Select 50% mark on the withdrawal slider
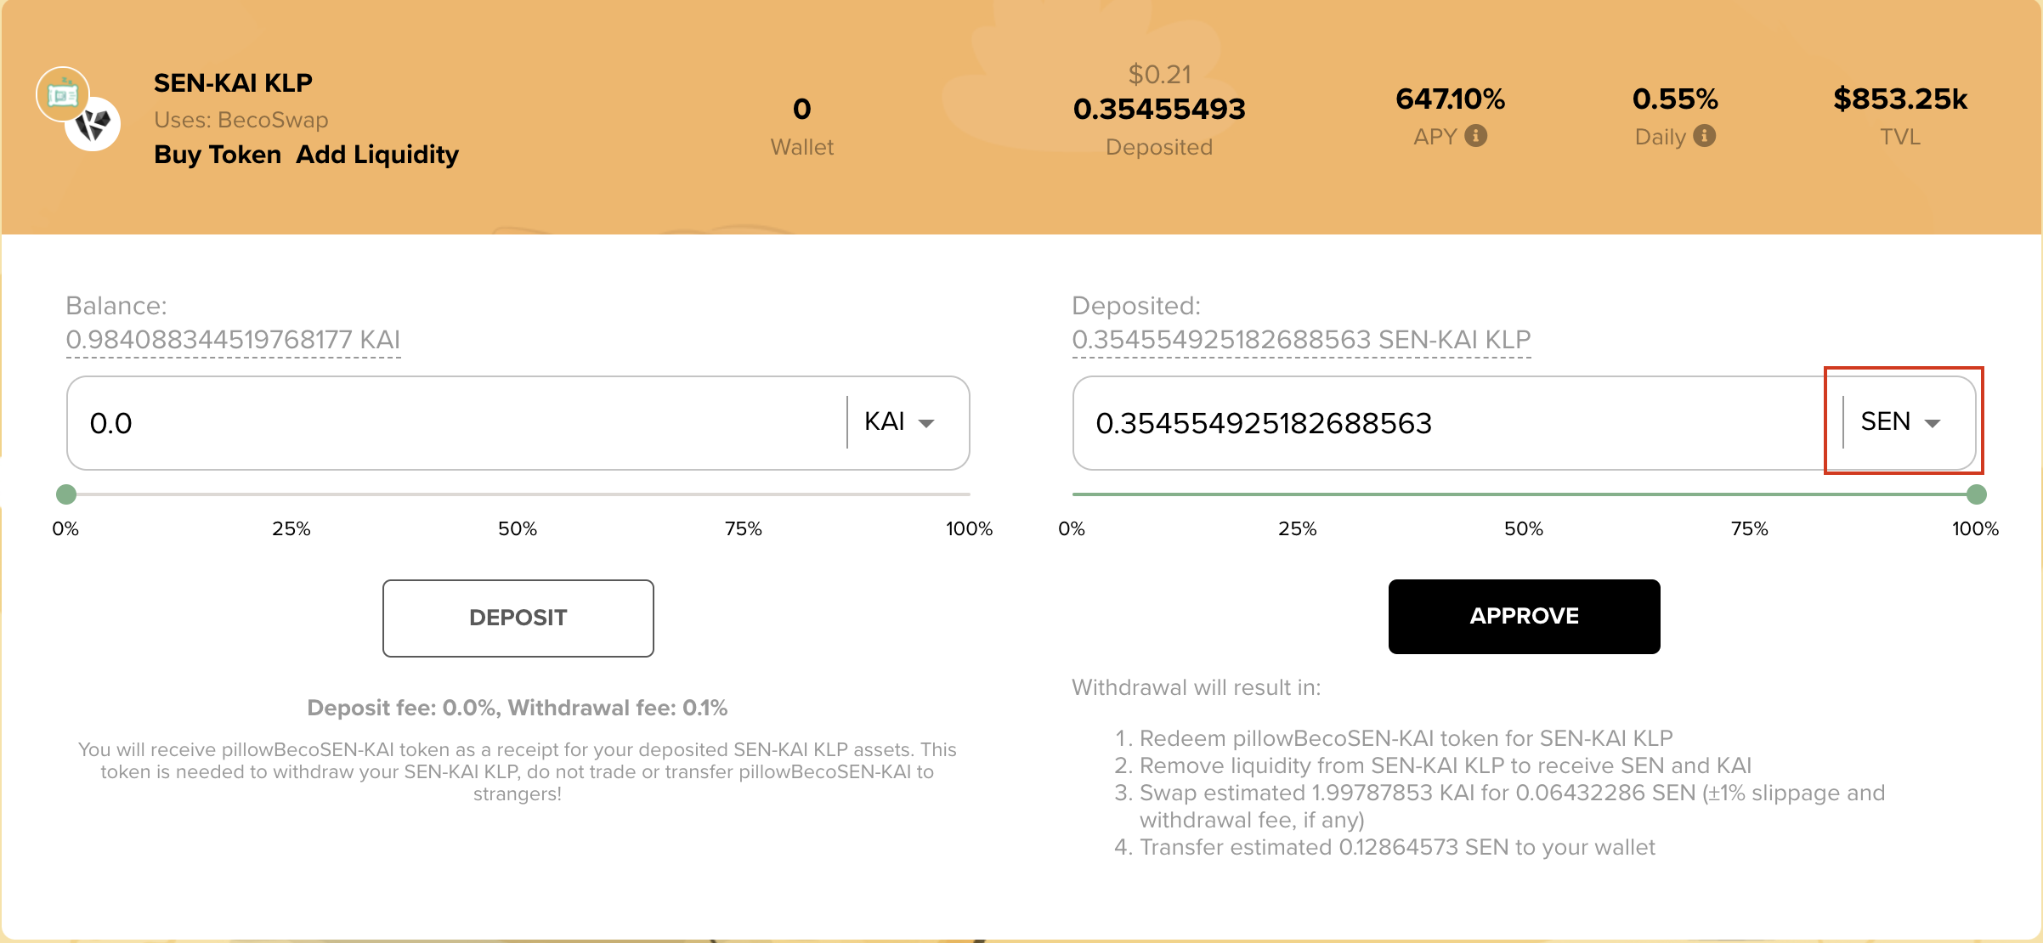The width and height of the screenshot is (2043, 943). pyautogui.click(x=1524, y=528)
